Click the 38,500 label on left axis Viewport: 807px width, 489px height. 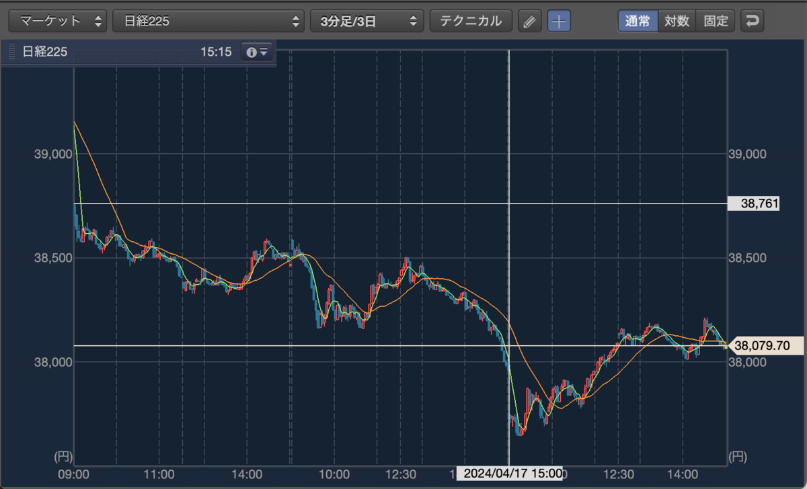tap(52, 258)
